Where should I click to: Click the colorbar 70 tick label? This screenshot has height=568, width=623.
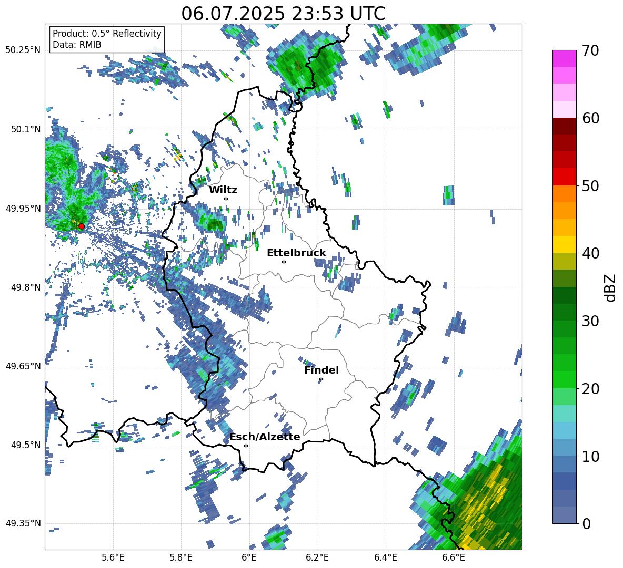590,50
